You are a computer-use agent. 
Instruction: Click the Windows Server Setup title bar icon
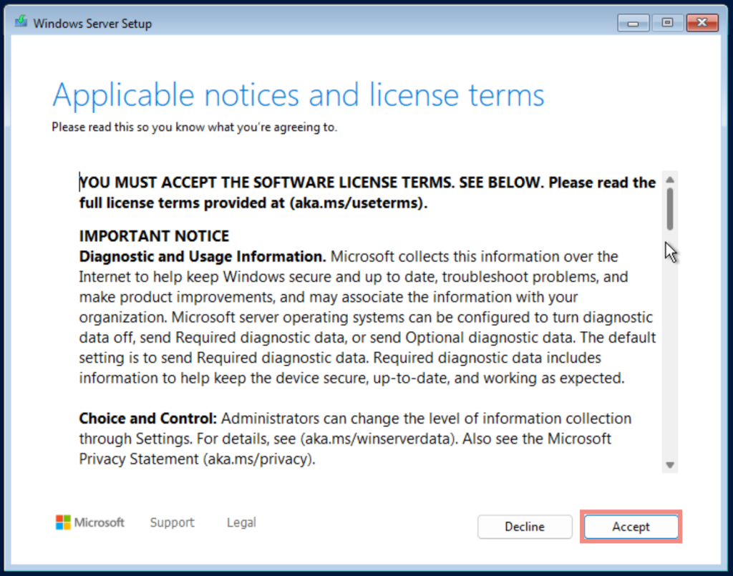click(x=20, y=22)
